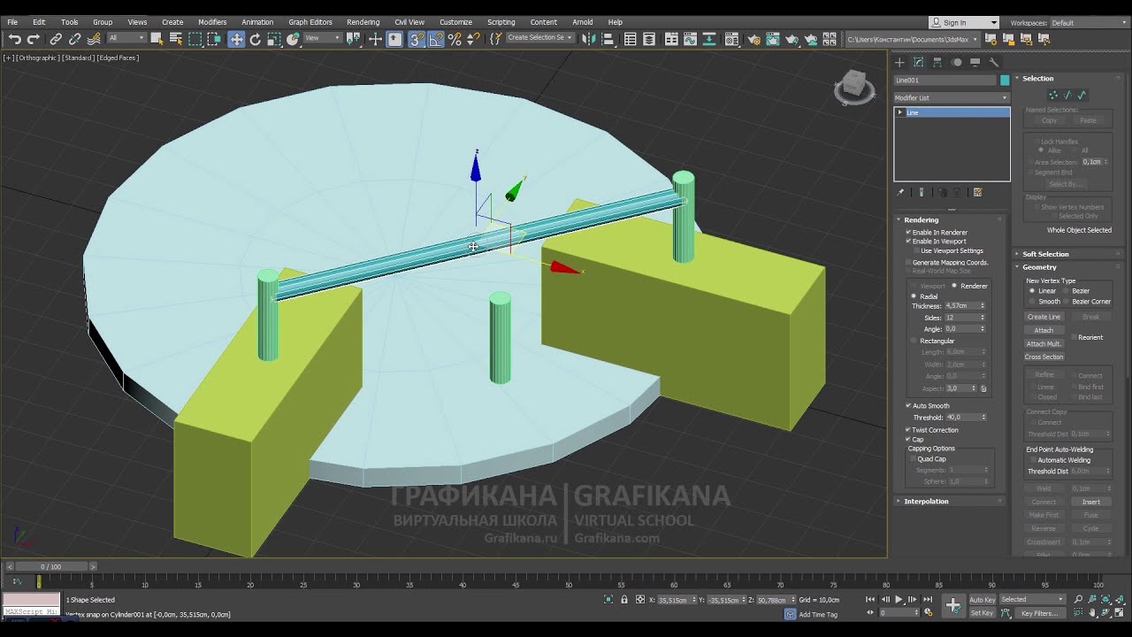The image size is (1132, 637).
Task: Toggle the Angle Snap button
Action: (436, 39)
